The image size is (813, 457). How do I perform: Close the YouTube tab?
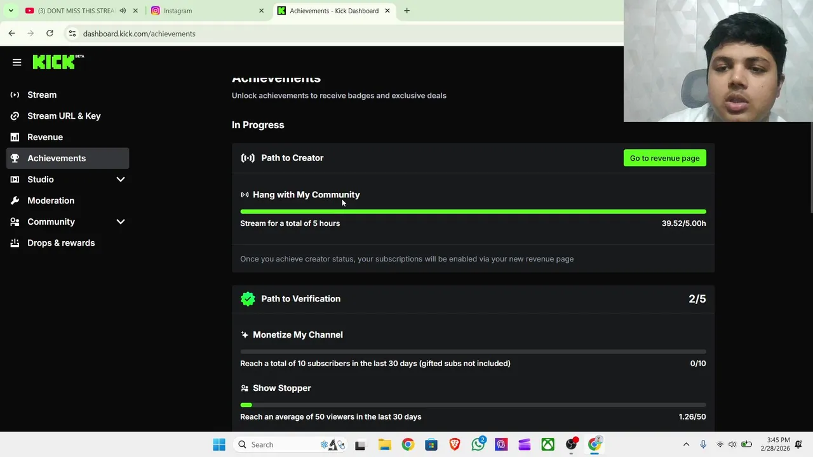(135, 11)
